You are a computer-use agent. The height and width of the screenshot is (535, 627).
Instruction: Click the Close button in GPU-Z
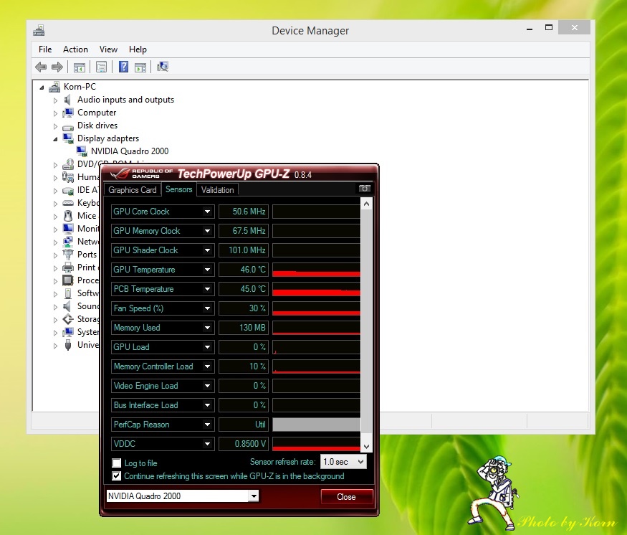(346, 496)
